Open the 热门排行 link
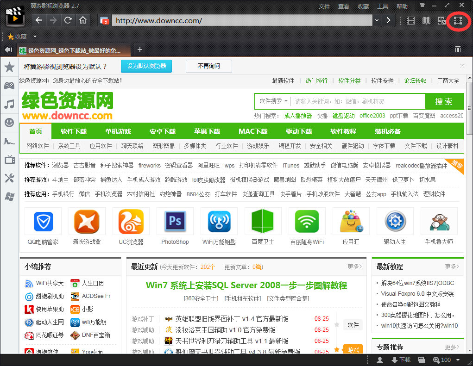Screen dimensions: 473x366 click(x=316, y=81)
